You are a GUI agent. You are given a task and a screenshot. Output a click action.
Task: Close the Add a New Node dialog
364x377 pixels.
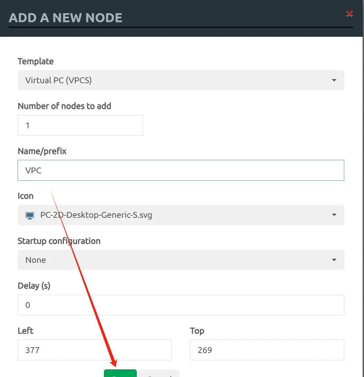pos(349,14)
